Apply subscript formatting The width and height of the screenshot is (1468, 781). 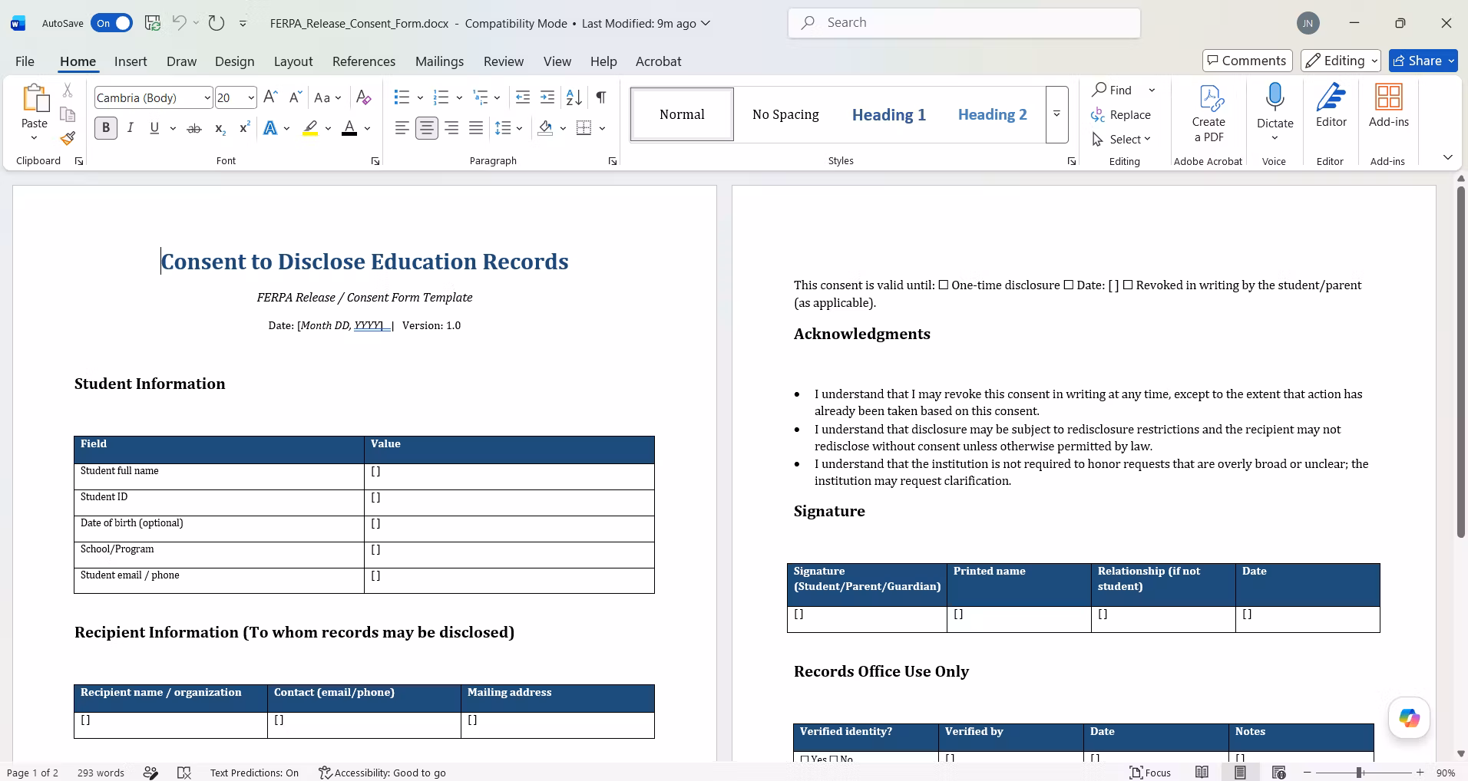220,128
